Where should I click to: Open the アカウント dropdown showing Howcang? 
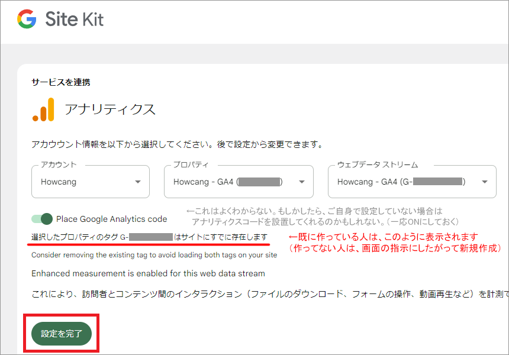[91, 182]
